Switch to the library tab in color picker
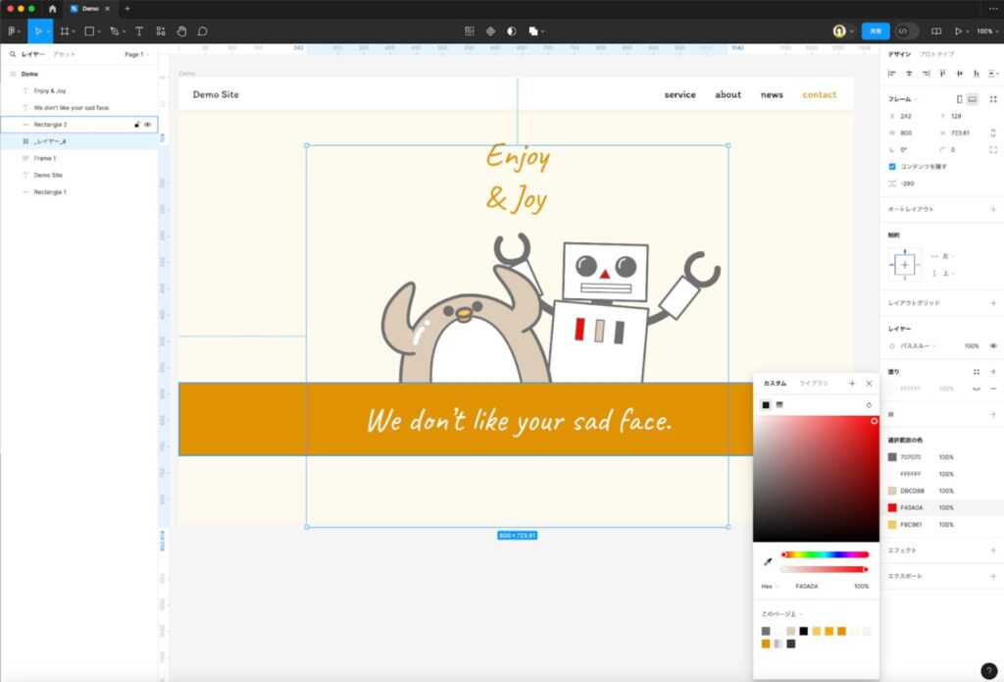This screenshot has width=1004, height=682. point(813,384)
